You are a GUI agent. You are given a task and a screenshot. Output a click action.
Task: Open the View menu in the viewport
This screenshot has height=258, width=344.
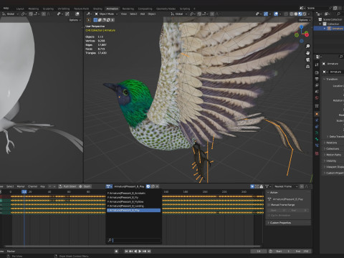(x=124, y=14)
